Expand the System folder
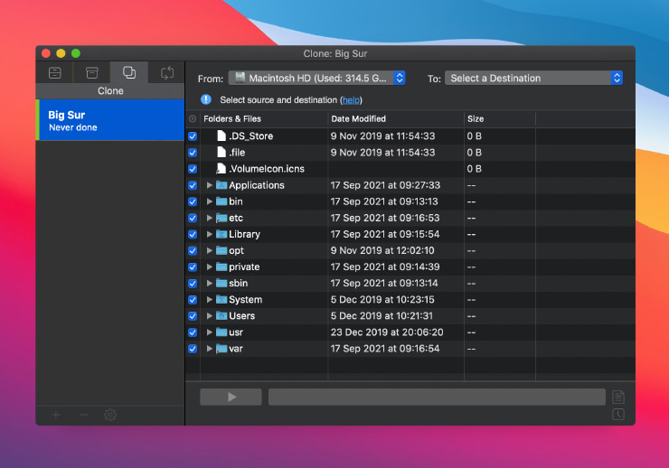 (210, 299)
